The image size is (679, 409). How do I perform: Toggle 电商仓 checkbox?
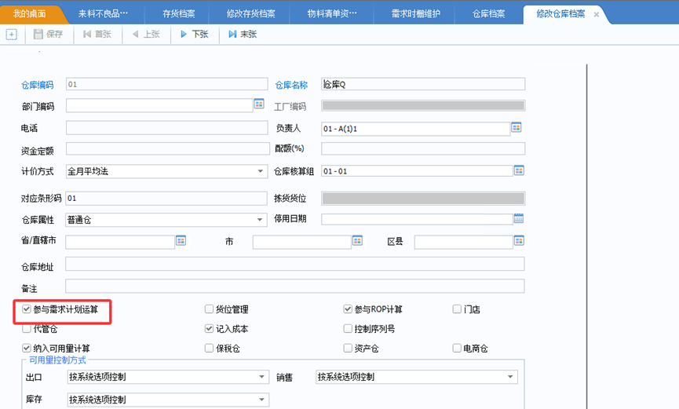click(x=457, y=348)
